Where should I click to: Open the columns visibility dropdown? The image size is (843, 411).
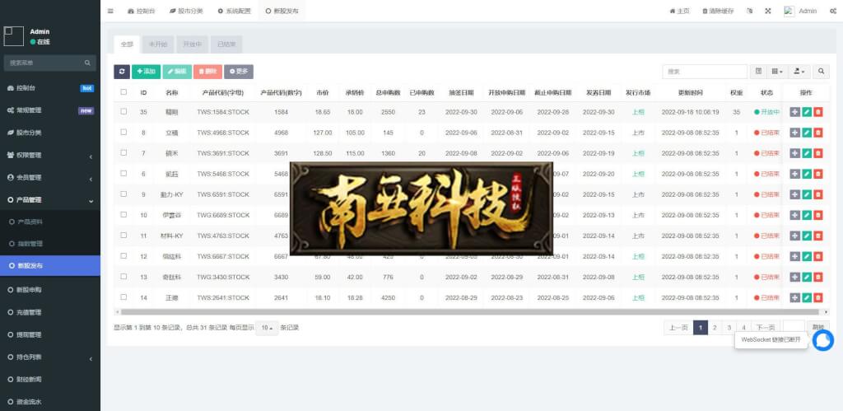pos(777,72)
